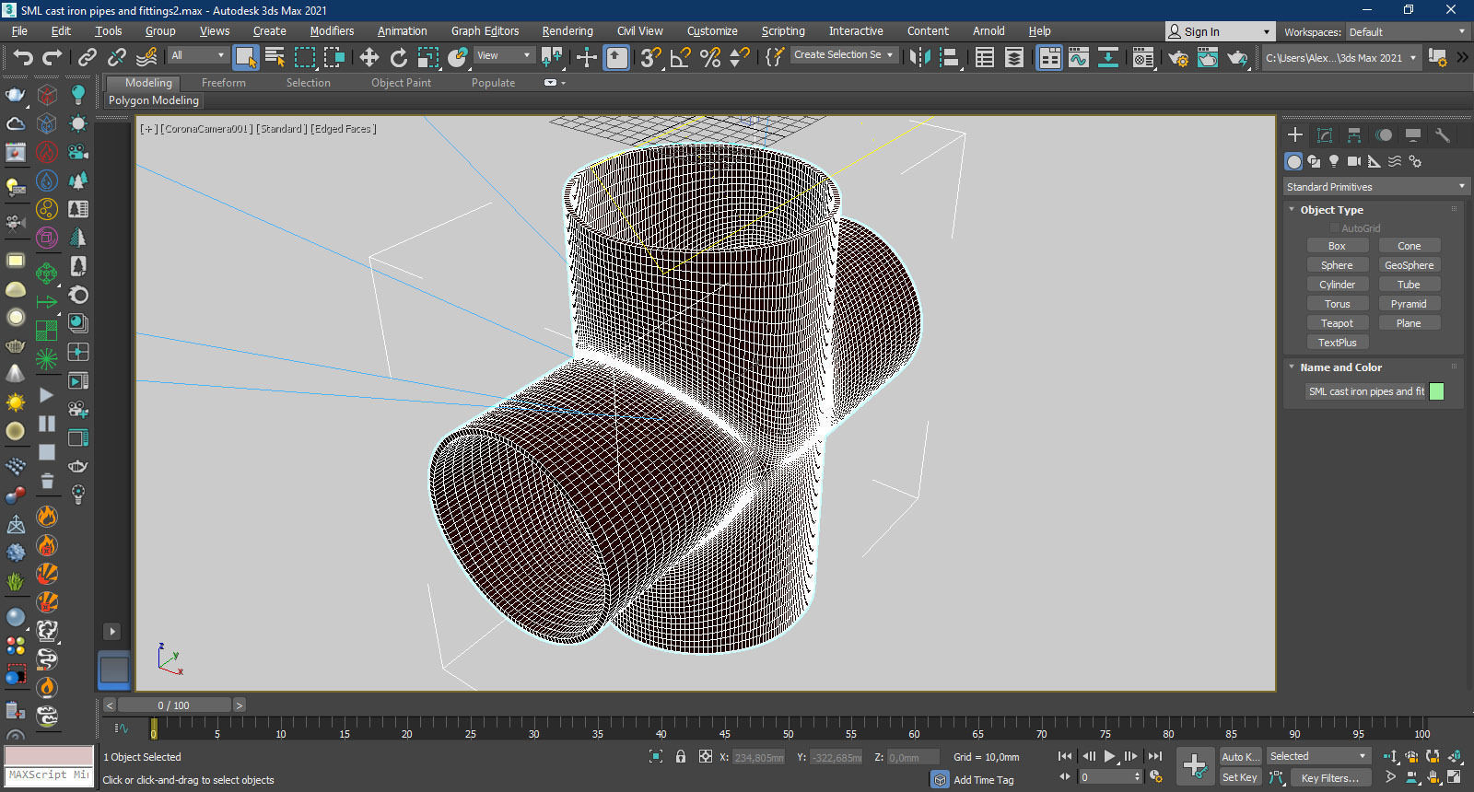Open the Modify panel tab

tap(1325, 134)
